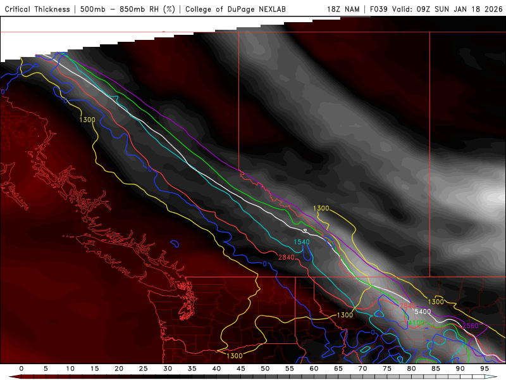Click the colorbar tick label 30
The height and width of the screenshot is (380, 506).
[x=168, y=369]
